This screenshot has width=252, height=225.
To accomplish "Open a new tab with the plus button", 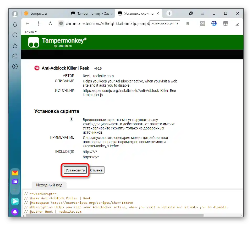I will click(169, 13).
